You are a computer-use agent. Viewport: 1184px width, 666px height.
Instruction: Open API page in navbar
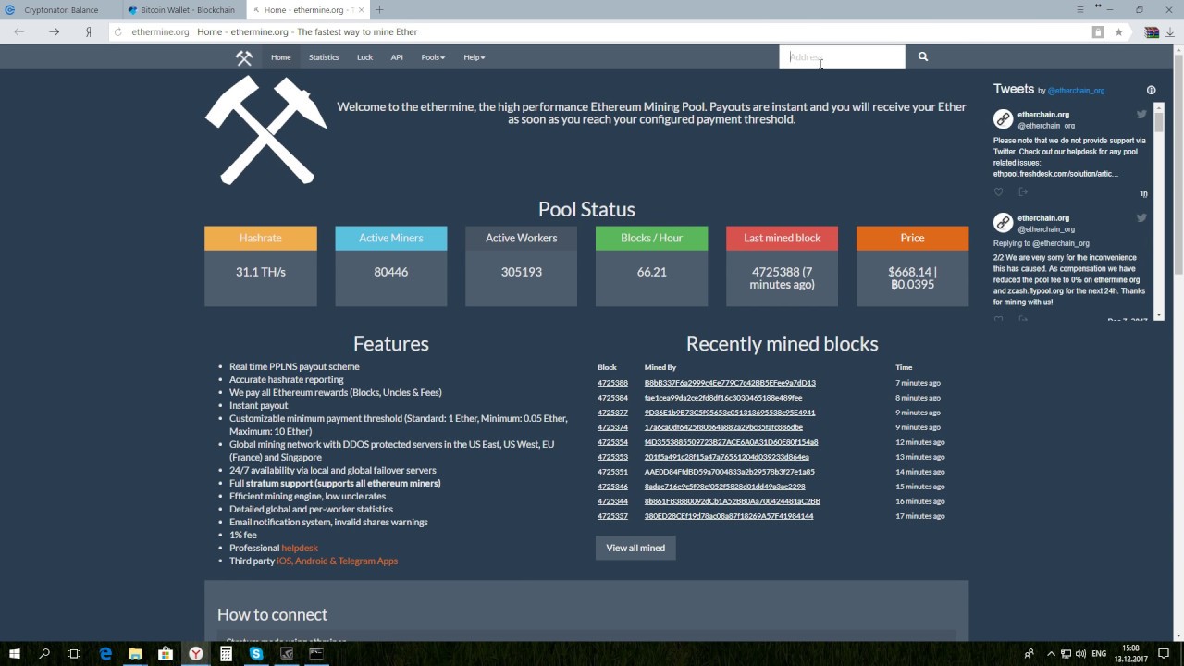pyautogui.click(x=397, y=57)
